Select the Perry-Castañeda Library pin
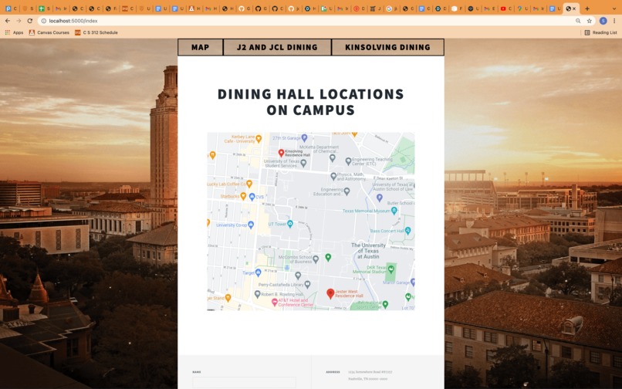This screenshot has width=622, height=389. 307,284
